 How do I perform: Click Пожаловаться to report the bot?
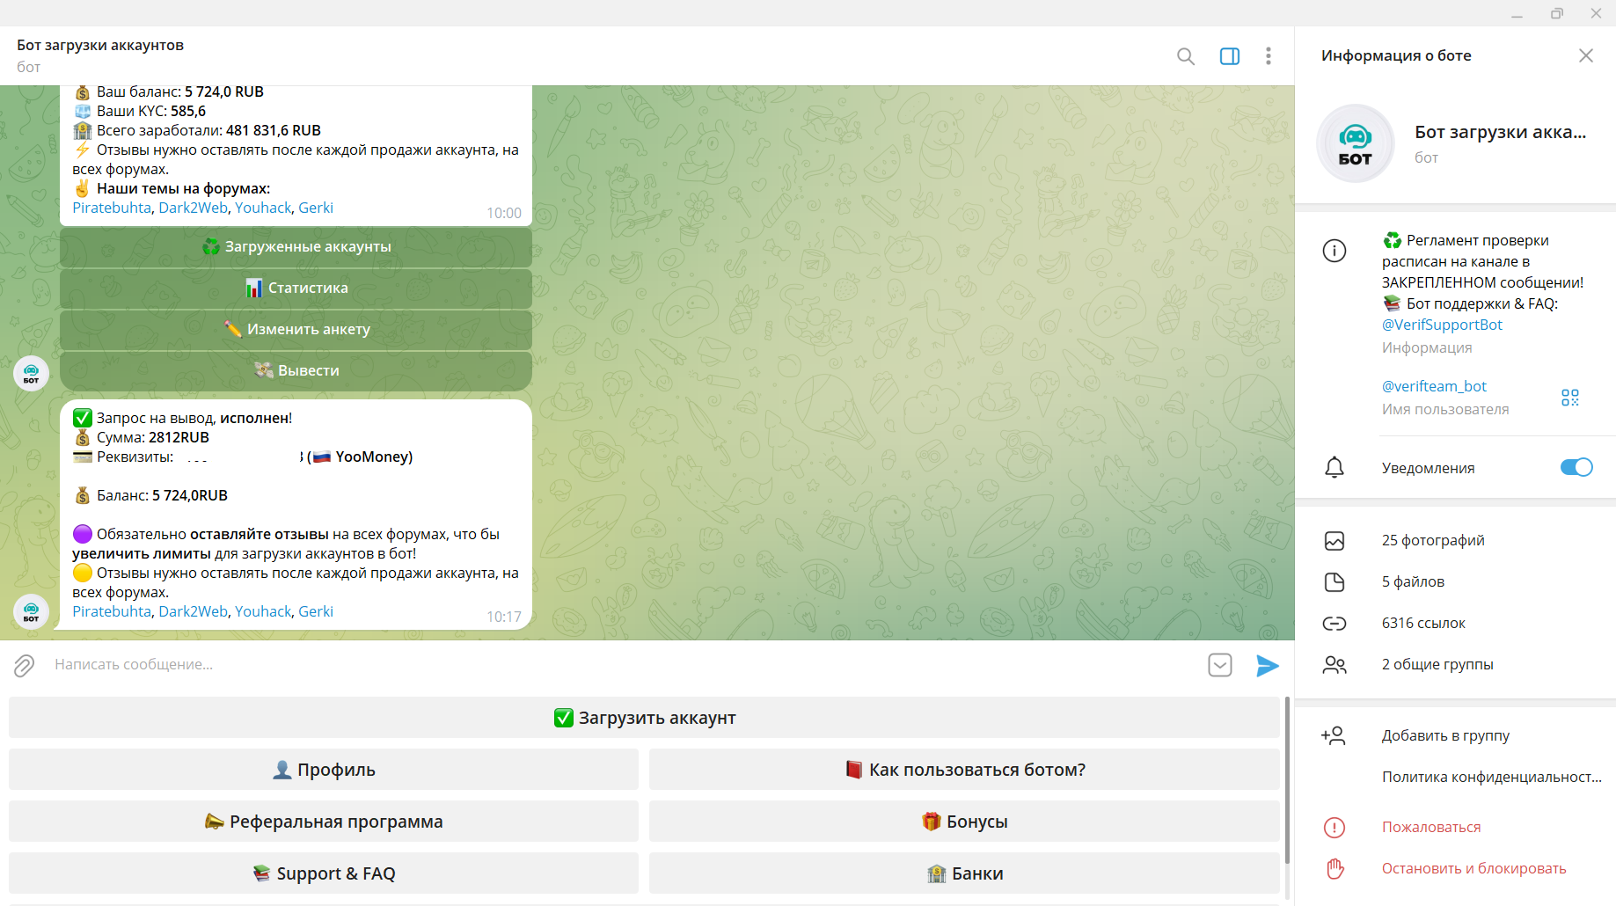coord(1430,827)
